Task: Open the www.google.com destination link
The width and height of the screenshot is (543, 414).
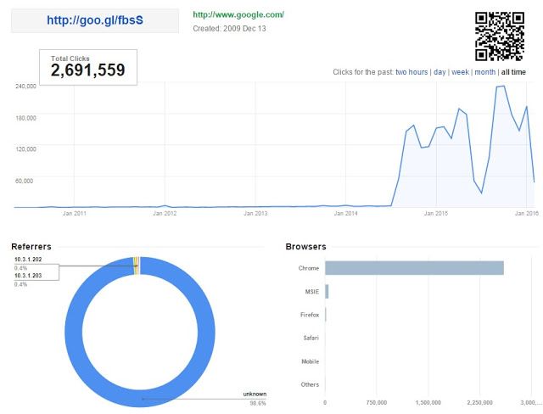Action: (238, 14)
